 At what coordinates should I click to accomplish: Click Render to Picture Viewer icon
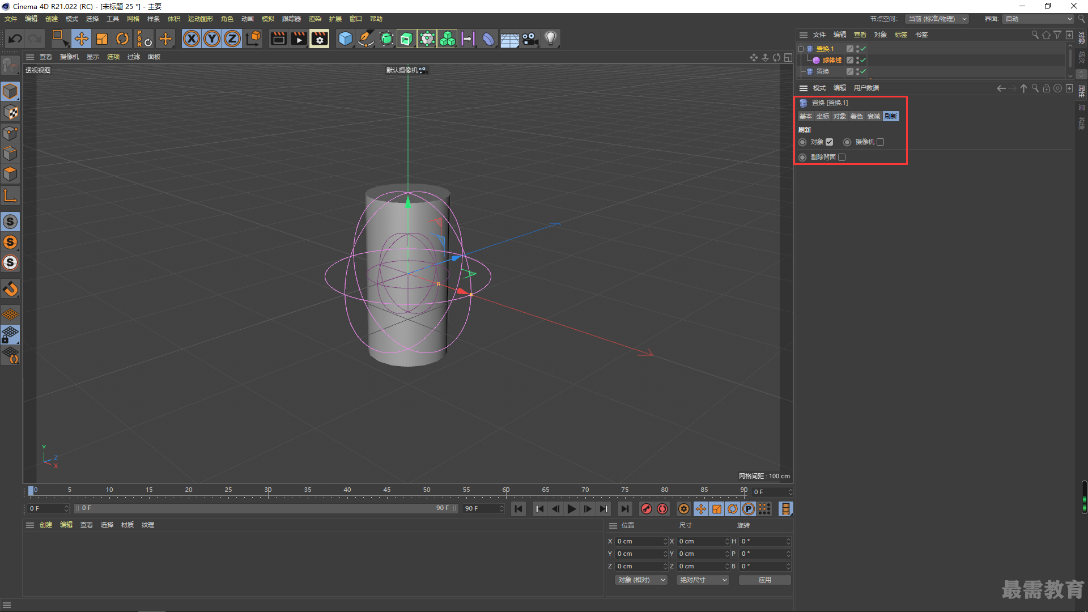click(299, 39)
